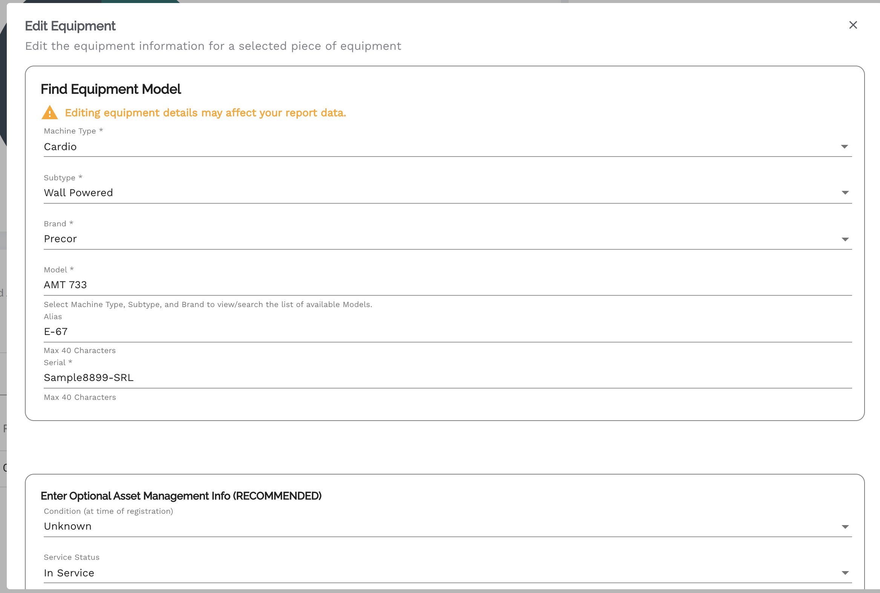Click Optional Asset Management Info heading
The width and height of the screenshot is (880, 593).
[181, 496]
